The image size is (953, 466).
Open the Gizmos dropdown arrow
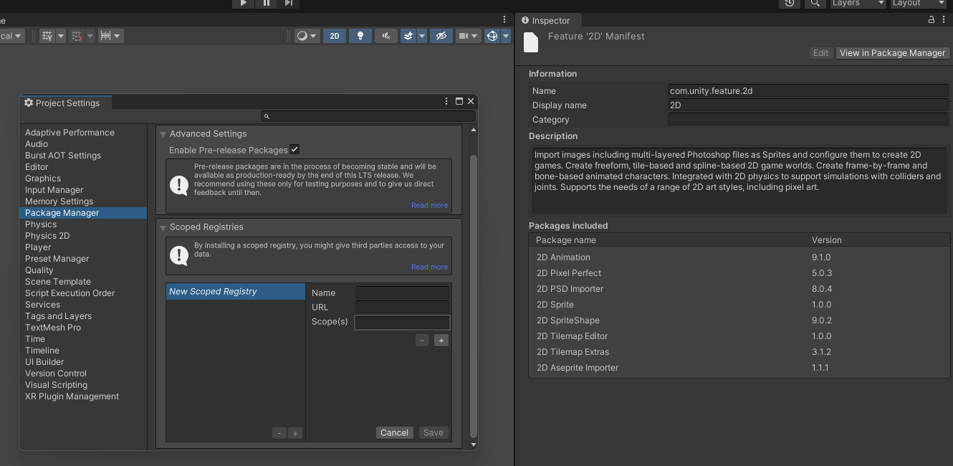point(506,36)
